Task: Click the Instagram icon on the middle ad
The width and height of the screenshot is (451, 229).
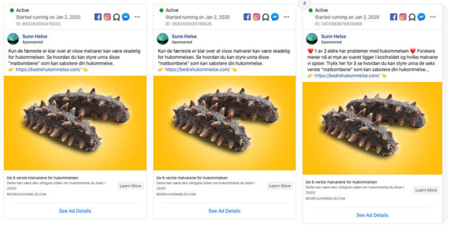Action: point(257,17)
